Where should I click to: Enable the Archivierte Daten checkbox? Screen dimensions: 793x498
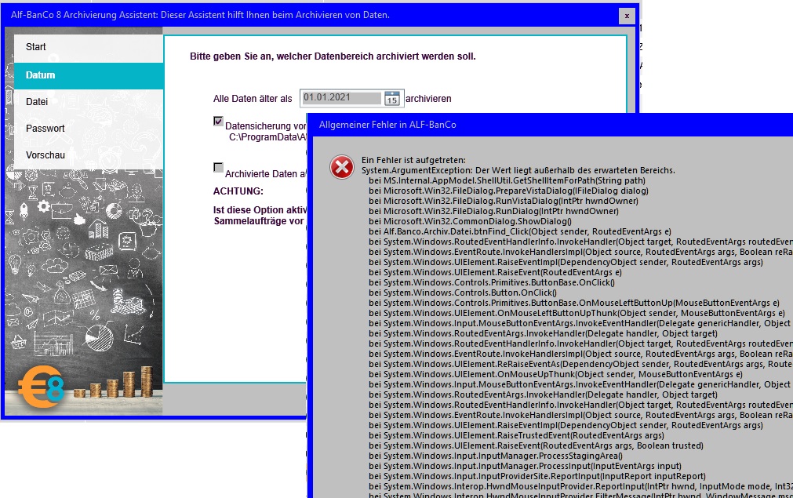[218, 167]
